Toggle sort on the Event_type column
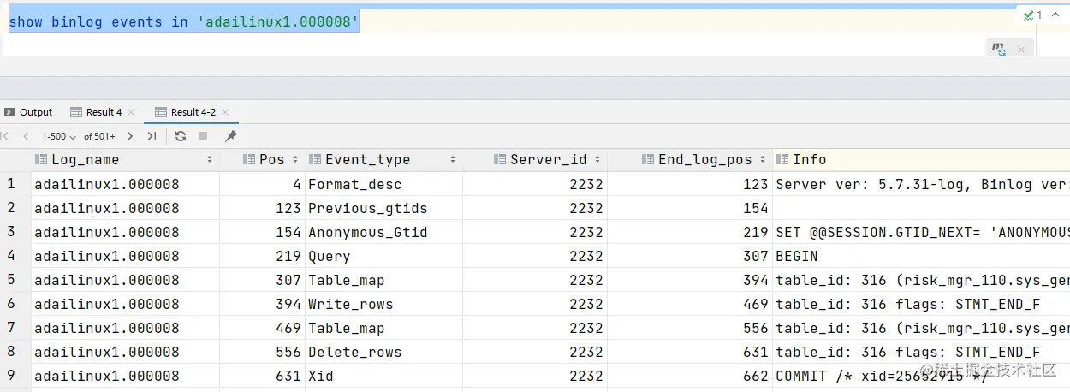 point(453,160)
